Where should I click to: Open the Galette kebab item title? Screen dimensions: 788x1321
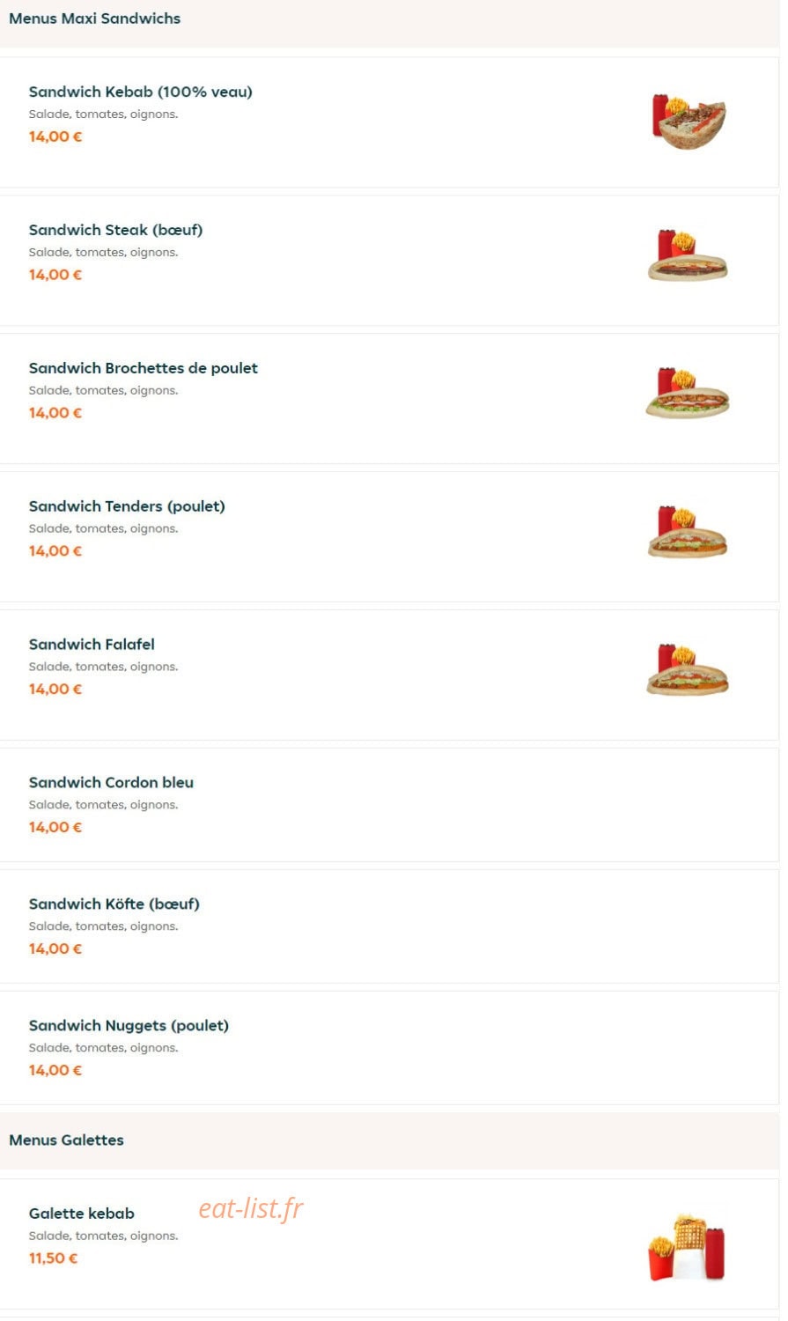tap(82, 1214)
